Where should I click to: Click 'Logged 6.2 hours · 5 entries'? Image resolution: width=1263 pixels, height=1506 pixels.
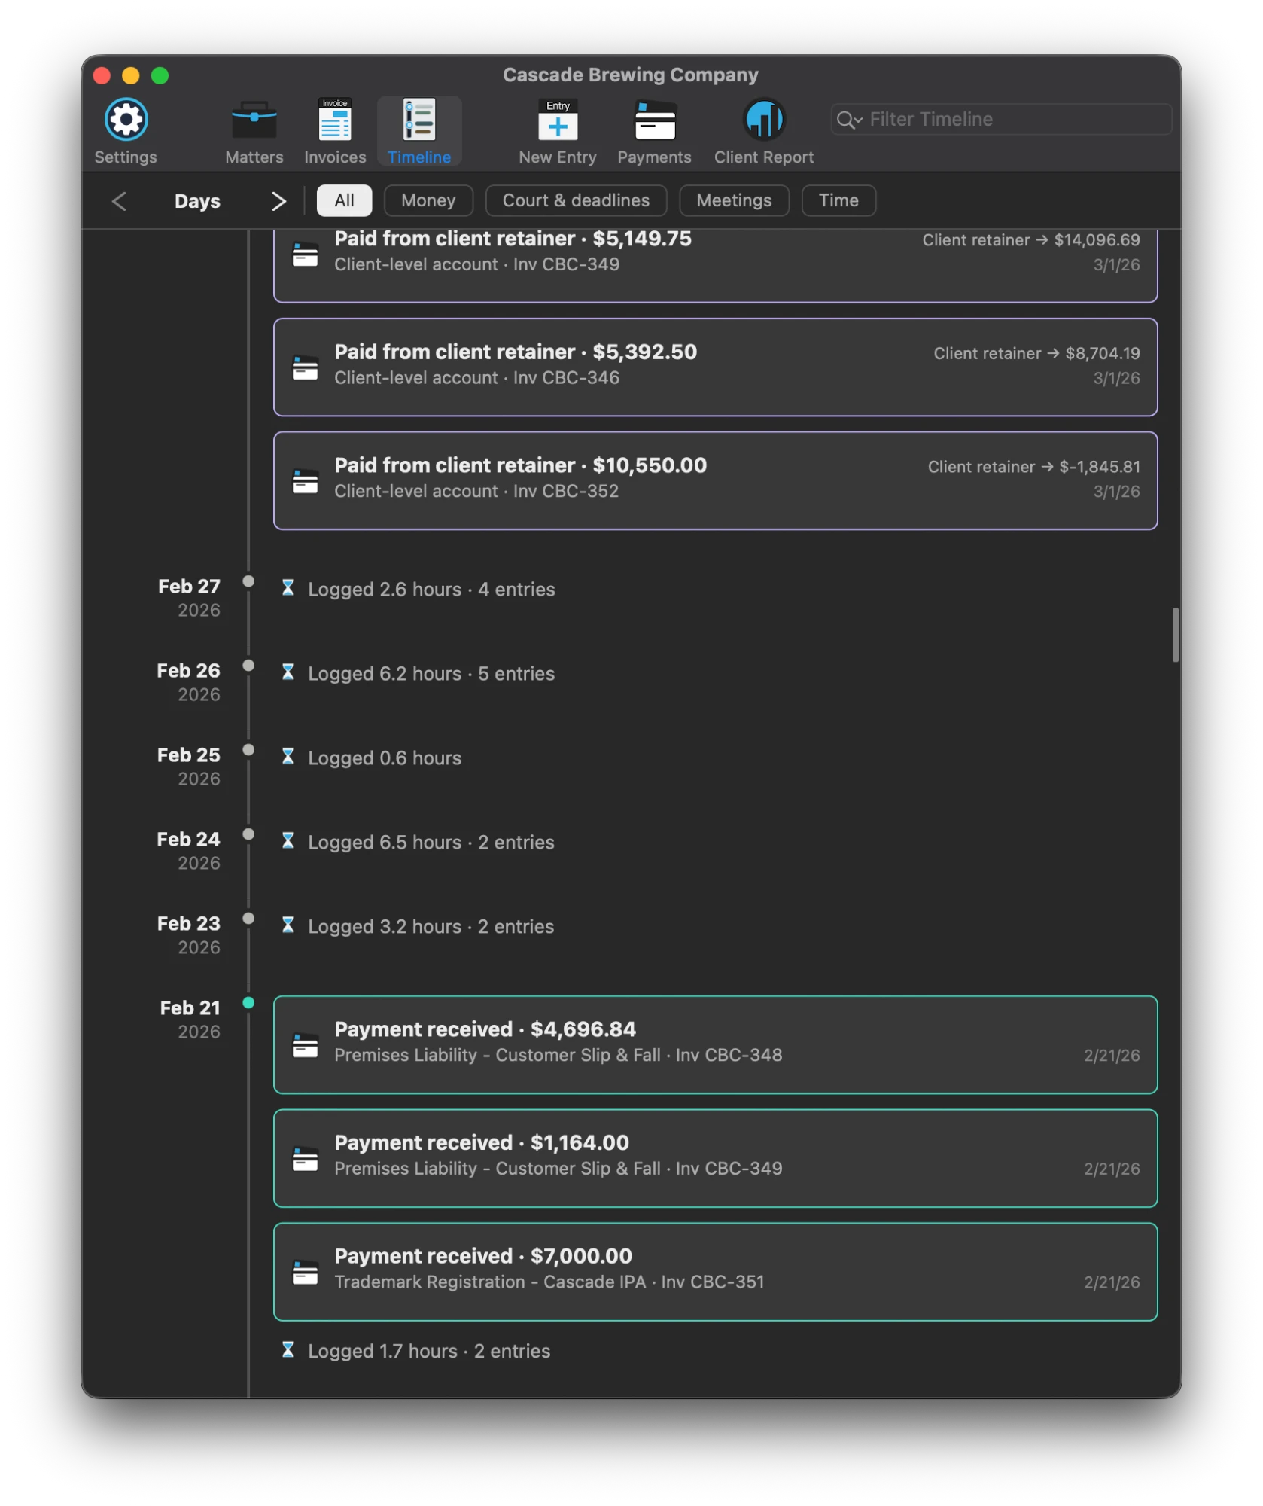coord(431,674)
